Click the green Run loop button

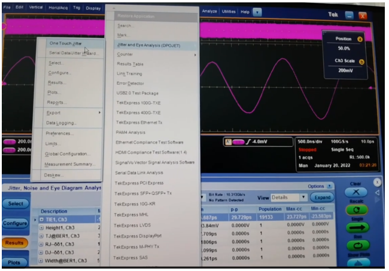coord(358,245)
